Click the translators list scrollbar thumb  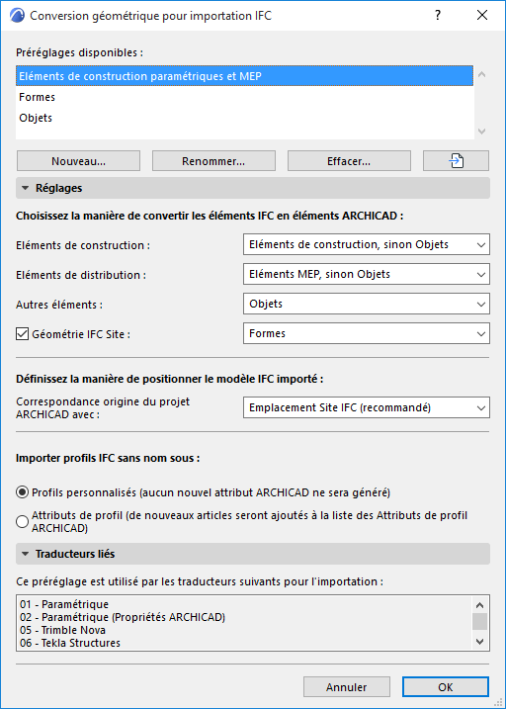pos(480,622)
